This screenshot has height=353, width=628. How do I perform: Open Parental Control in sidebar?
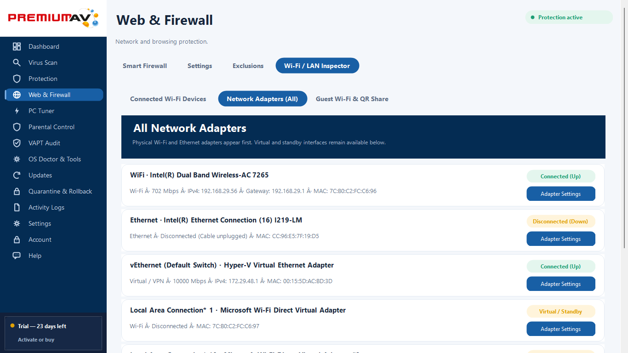54,127
